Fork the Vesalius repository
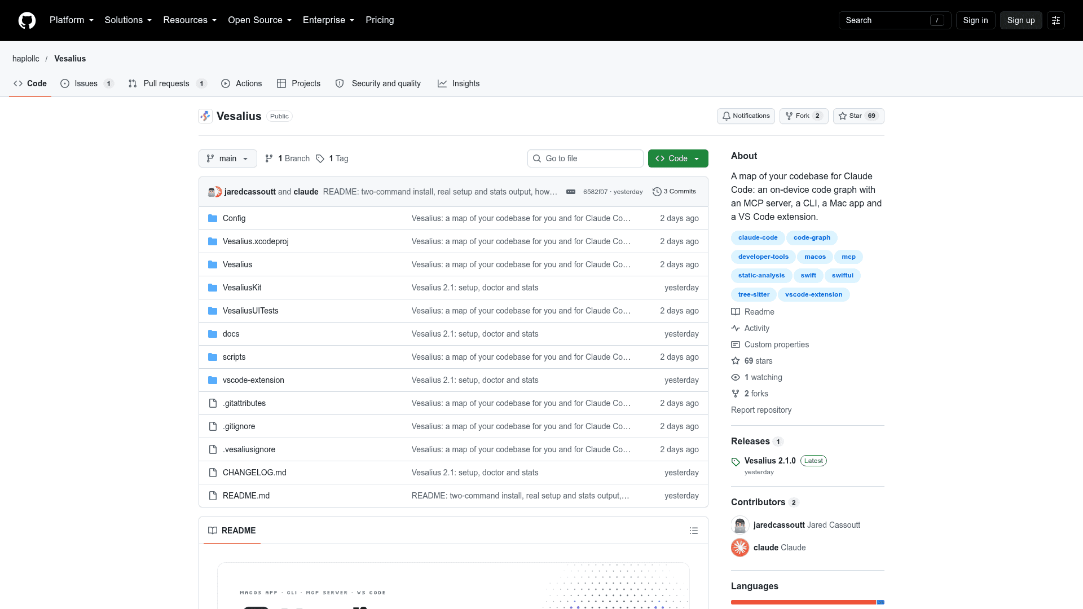This screenshot has width=1083, height=609. [x=804, y=116]
